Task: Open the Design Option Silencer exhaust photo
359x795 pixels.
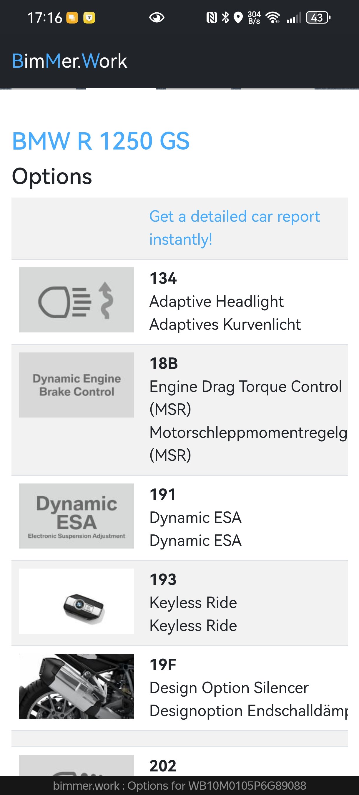Action: (x=77, y=686)
